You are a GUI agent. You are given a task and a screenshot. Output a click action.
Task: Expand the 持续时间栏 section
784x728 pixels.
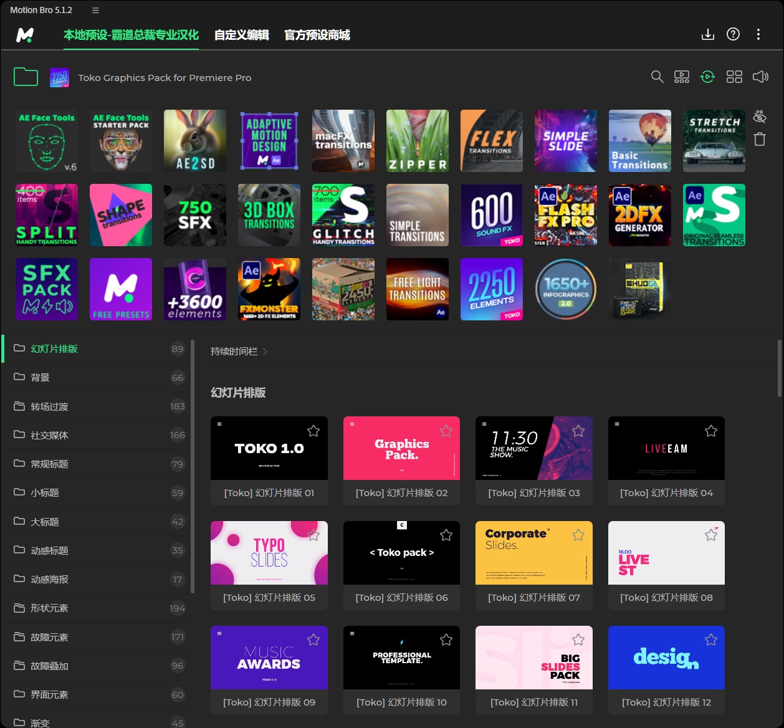(239, 352)
